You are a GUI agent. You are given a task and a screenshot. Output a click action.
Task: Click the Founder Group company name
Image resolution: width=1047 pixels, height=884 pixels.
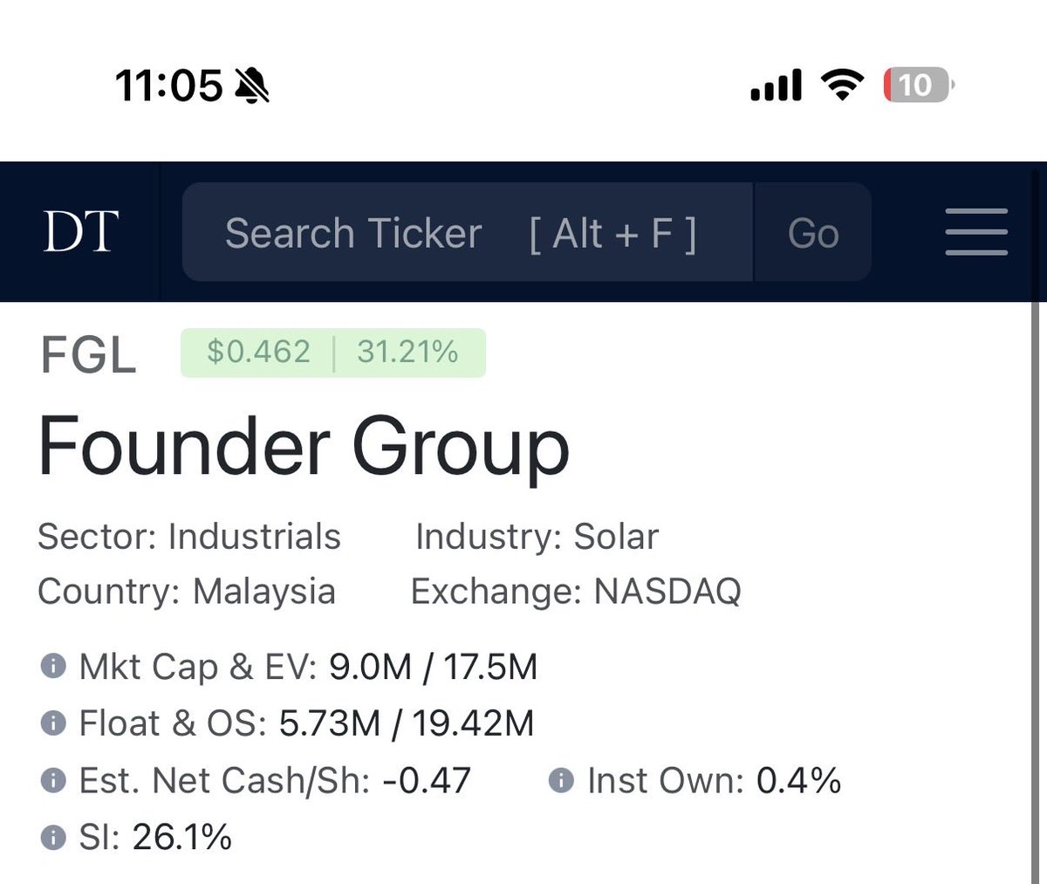[304, 449]
